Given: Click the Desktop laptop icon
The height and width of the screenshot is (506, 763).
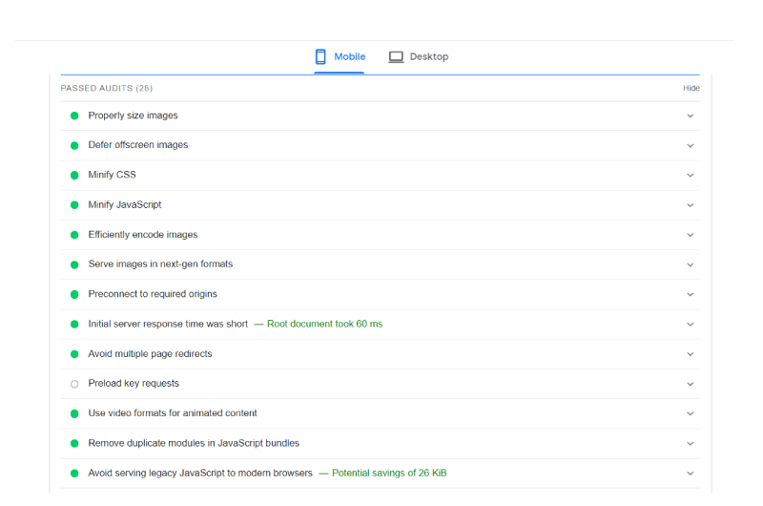Looking at the screenshot, I should point(396,57).
